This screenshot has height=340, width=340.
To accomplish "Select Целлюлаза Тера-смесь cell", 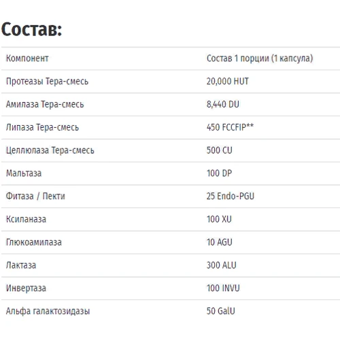I will coord(50,150).
